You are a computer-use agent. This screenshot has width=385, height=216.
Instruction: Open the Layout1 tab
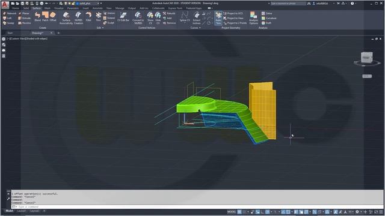(22, 211)
